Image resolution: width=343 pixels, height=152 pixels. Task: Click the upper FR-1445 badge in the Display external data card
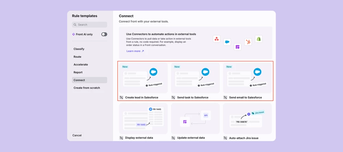[x=155, y=109]
